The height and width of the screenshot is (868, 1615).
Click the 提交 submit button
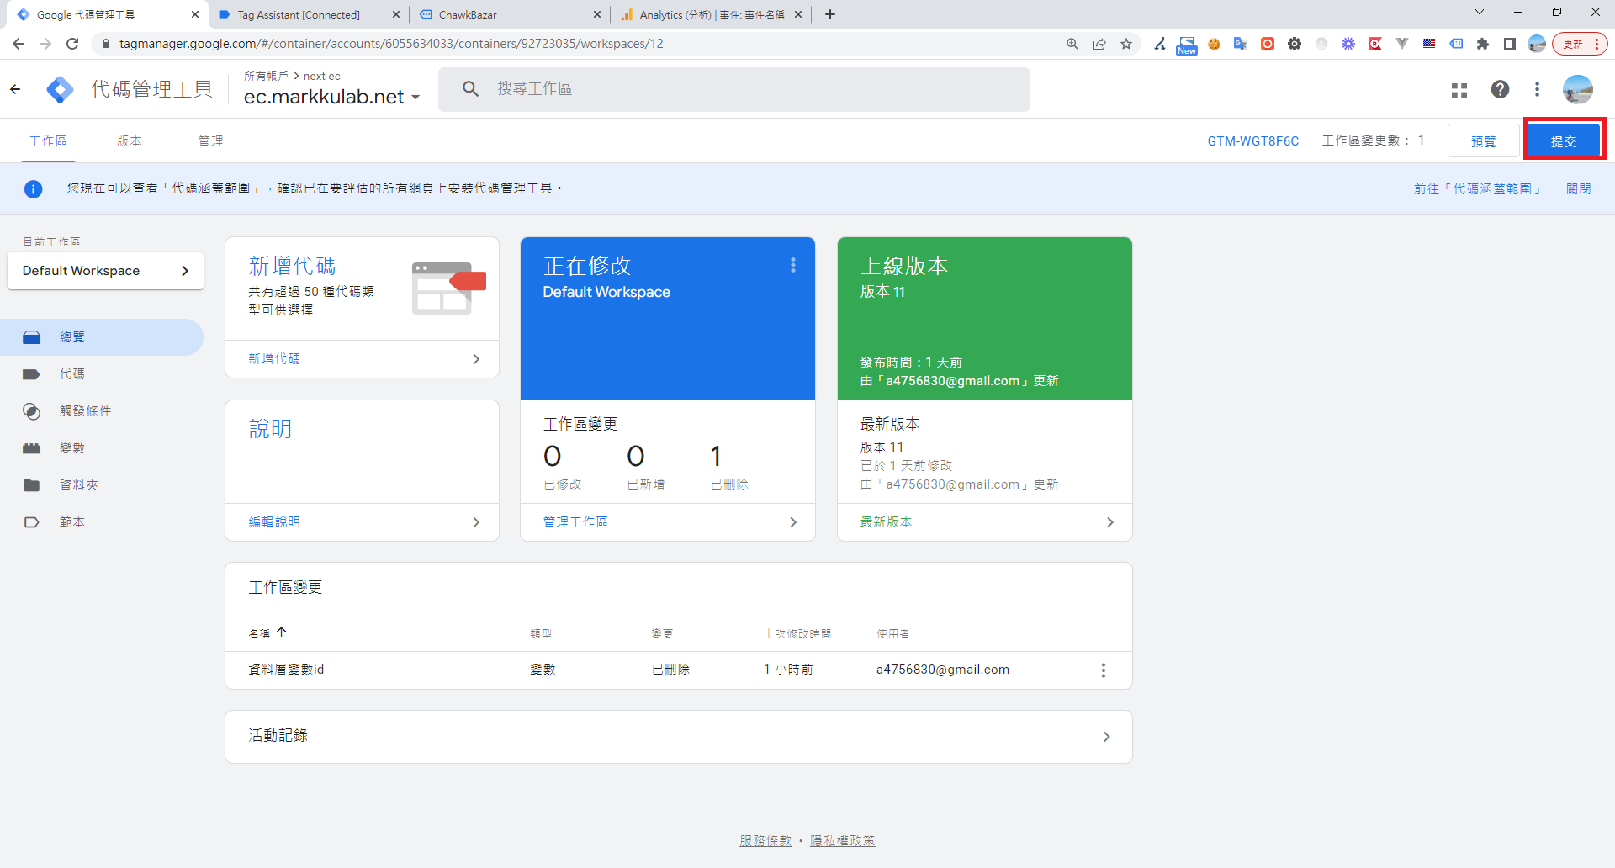click(x=1563, y=141)
